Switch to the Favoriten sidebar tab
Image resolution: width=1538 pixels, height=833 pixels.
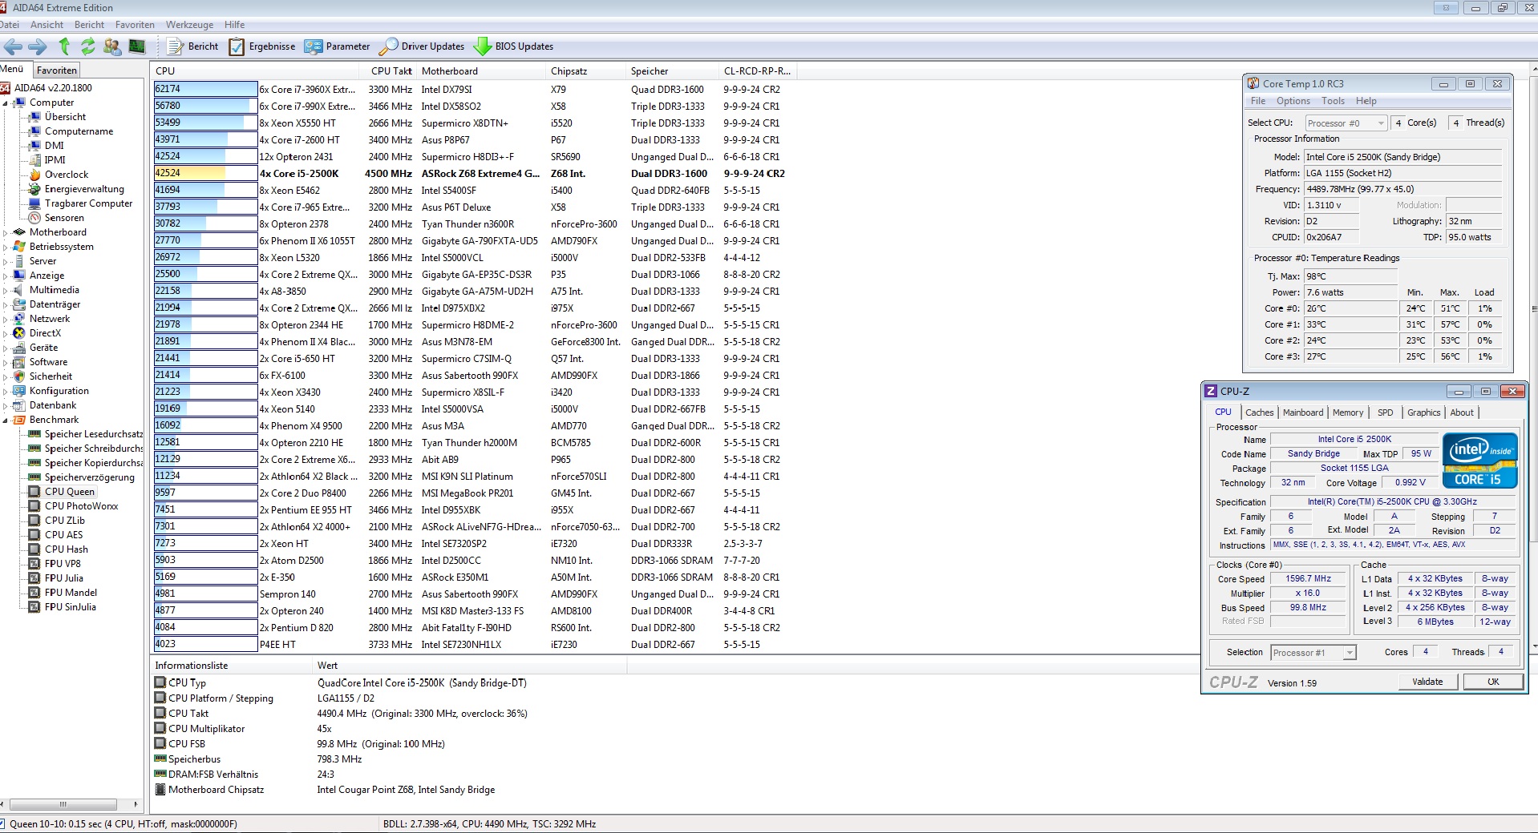point(56,70)
